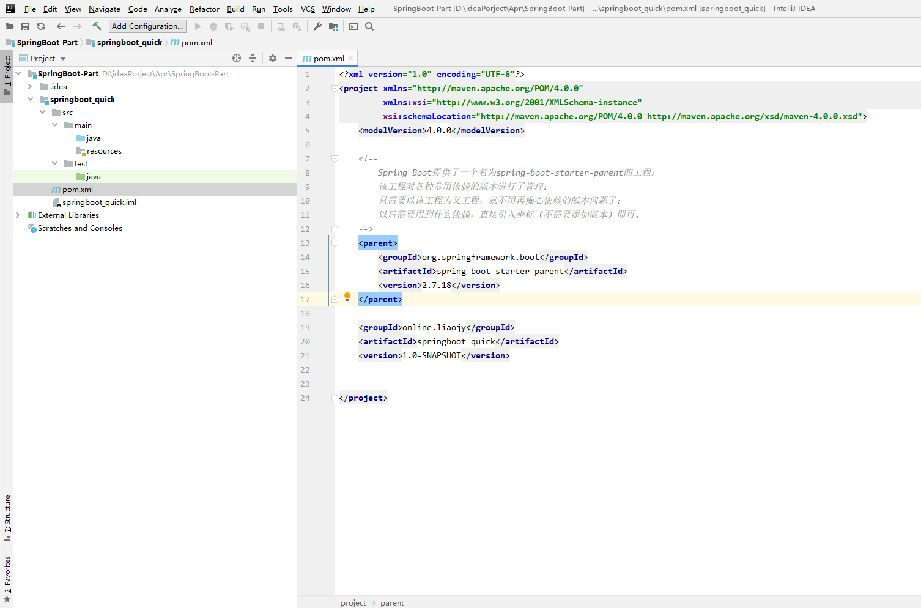Click the Synchronize refresh icon
Screen dimensions: 921x608
(41, 26)
